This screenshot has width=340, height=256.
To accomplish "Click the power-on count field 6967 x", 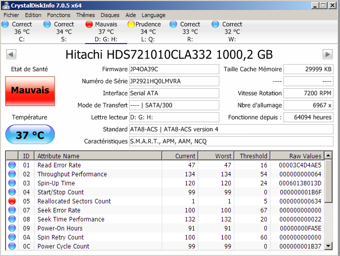I will (x=308, y=105).
